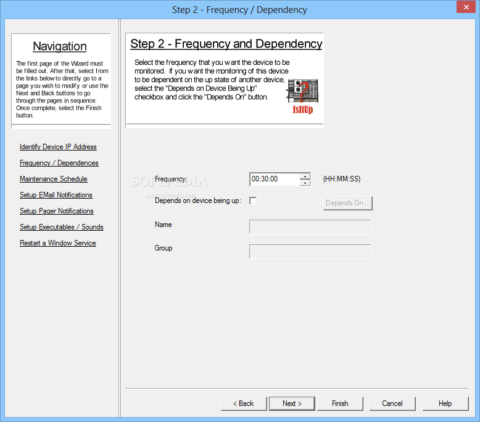Click the Name label
The height and width of the screenshot is (422, 480).
pos(163,225)
